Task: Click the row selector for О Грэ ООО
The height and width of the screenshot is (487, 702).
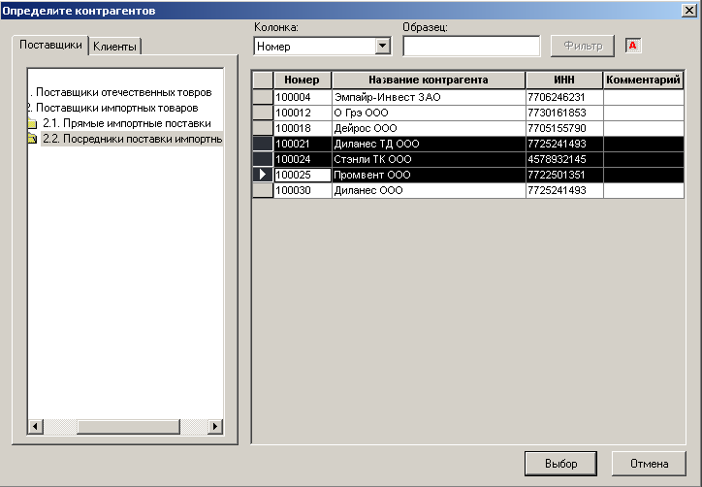Action: coord(263,113)
